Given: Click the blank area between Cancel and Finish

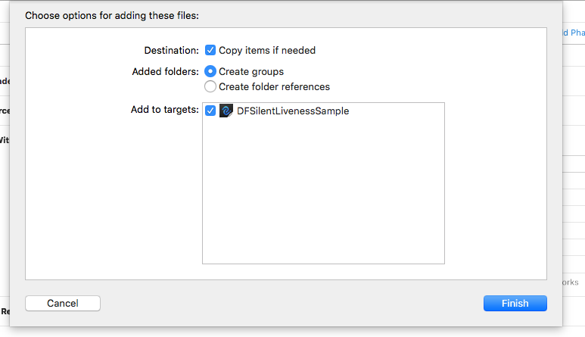Looking at the screenshot, I should (x=291, y=303).
